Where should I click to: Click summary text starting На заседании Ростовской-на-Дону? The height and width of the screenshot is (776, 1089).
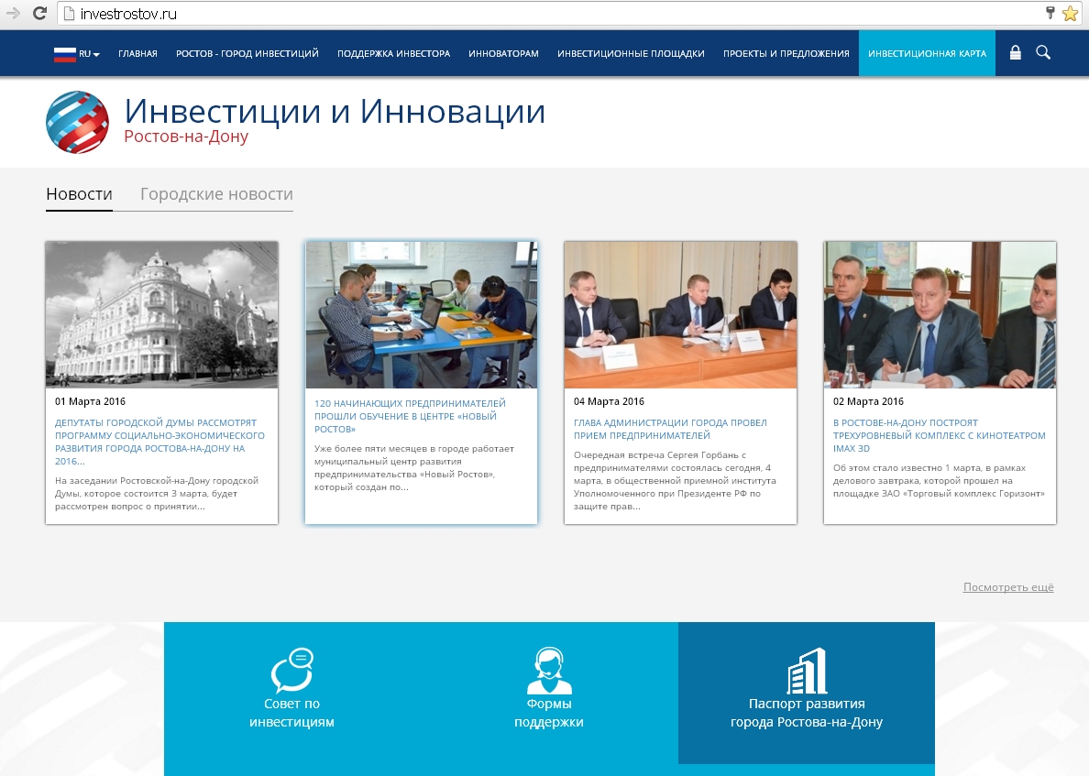[x=157, y=494]
